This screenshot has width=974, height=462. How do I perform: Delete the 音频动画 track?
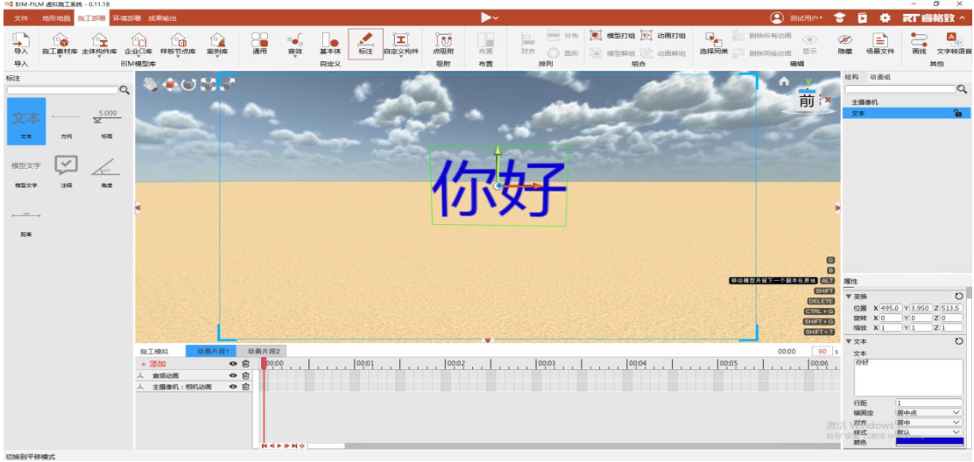pyautogui.click(x=245, y=375)
